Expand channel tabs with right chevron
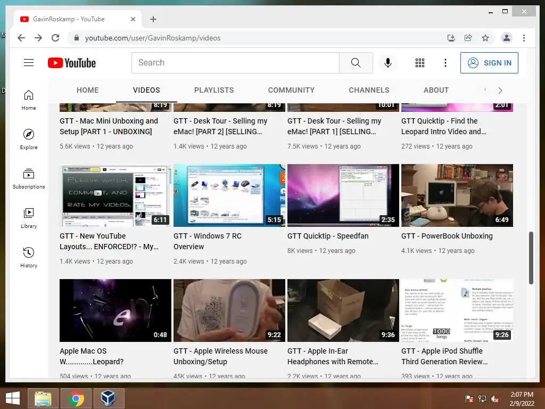Image resolution: width=545 pixels, height=409 pixels. pos(500,91)
